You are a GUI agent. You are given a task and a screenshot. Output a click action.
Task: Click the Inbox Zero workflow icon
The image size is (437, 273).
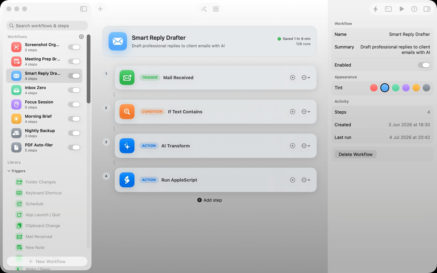[x=16, y=90]
